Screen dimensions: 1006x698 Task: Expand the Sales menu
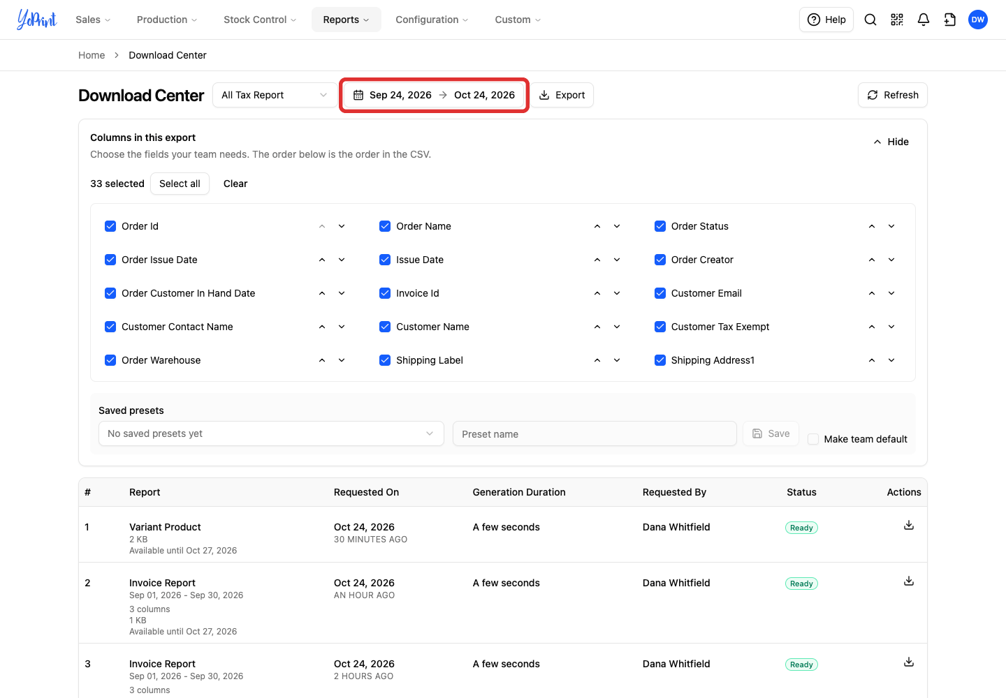pyautogui.click(x=93, y=20)
